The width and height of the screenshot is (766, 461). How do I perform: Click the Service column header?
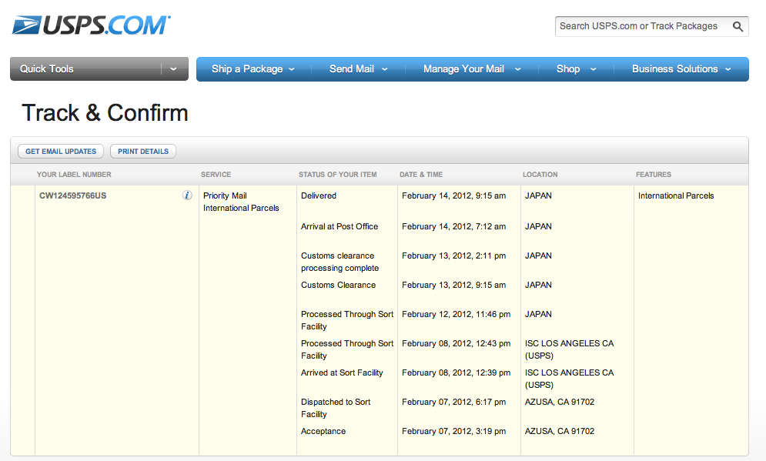(x=216, y=175)
